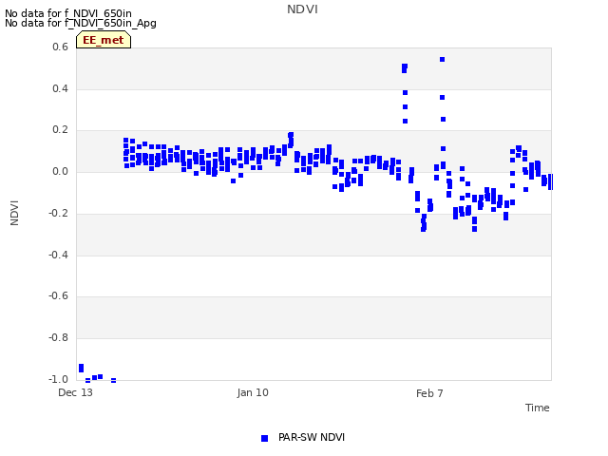Click the Feb 7 x-axis label

coord(429,393)
